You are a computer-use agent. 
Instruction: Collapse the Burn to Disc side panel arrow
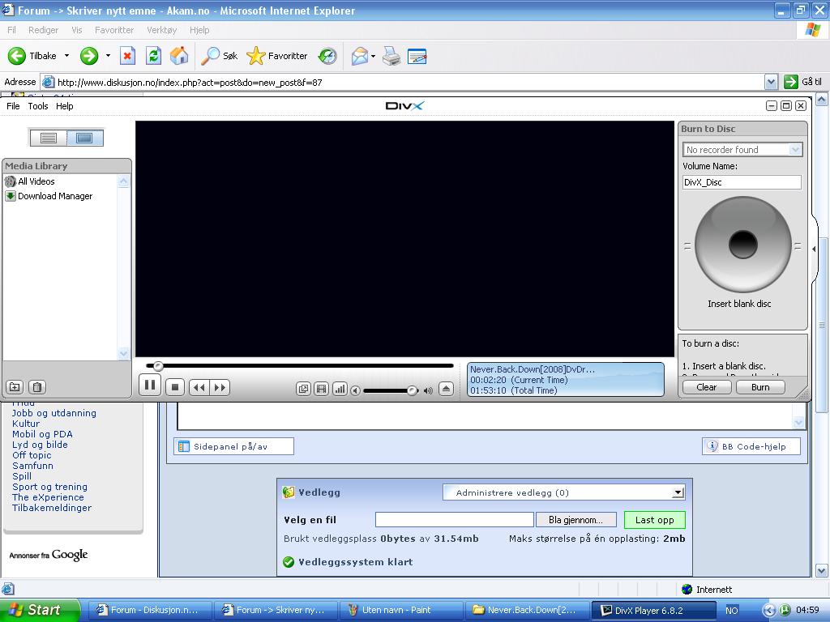point(814,249)
